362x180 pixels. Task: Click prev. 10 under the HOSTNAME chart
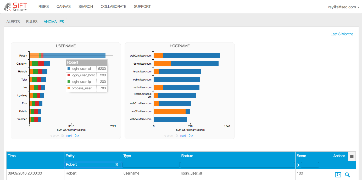click(171, 136)
